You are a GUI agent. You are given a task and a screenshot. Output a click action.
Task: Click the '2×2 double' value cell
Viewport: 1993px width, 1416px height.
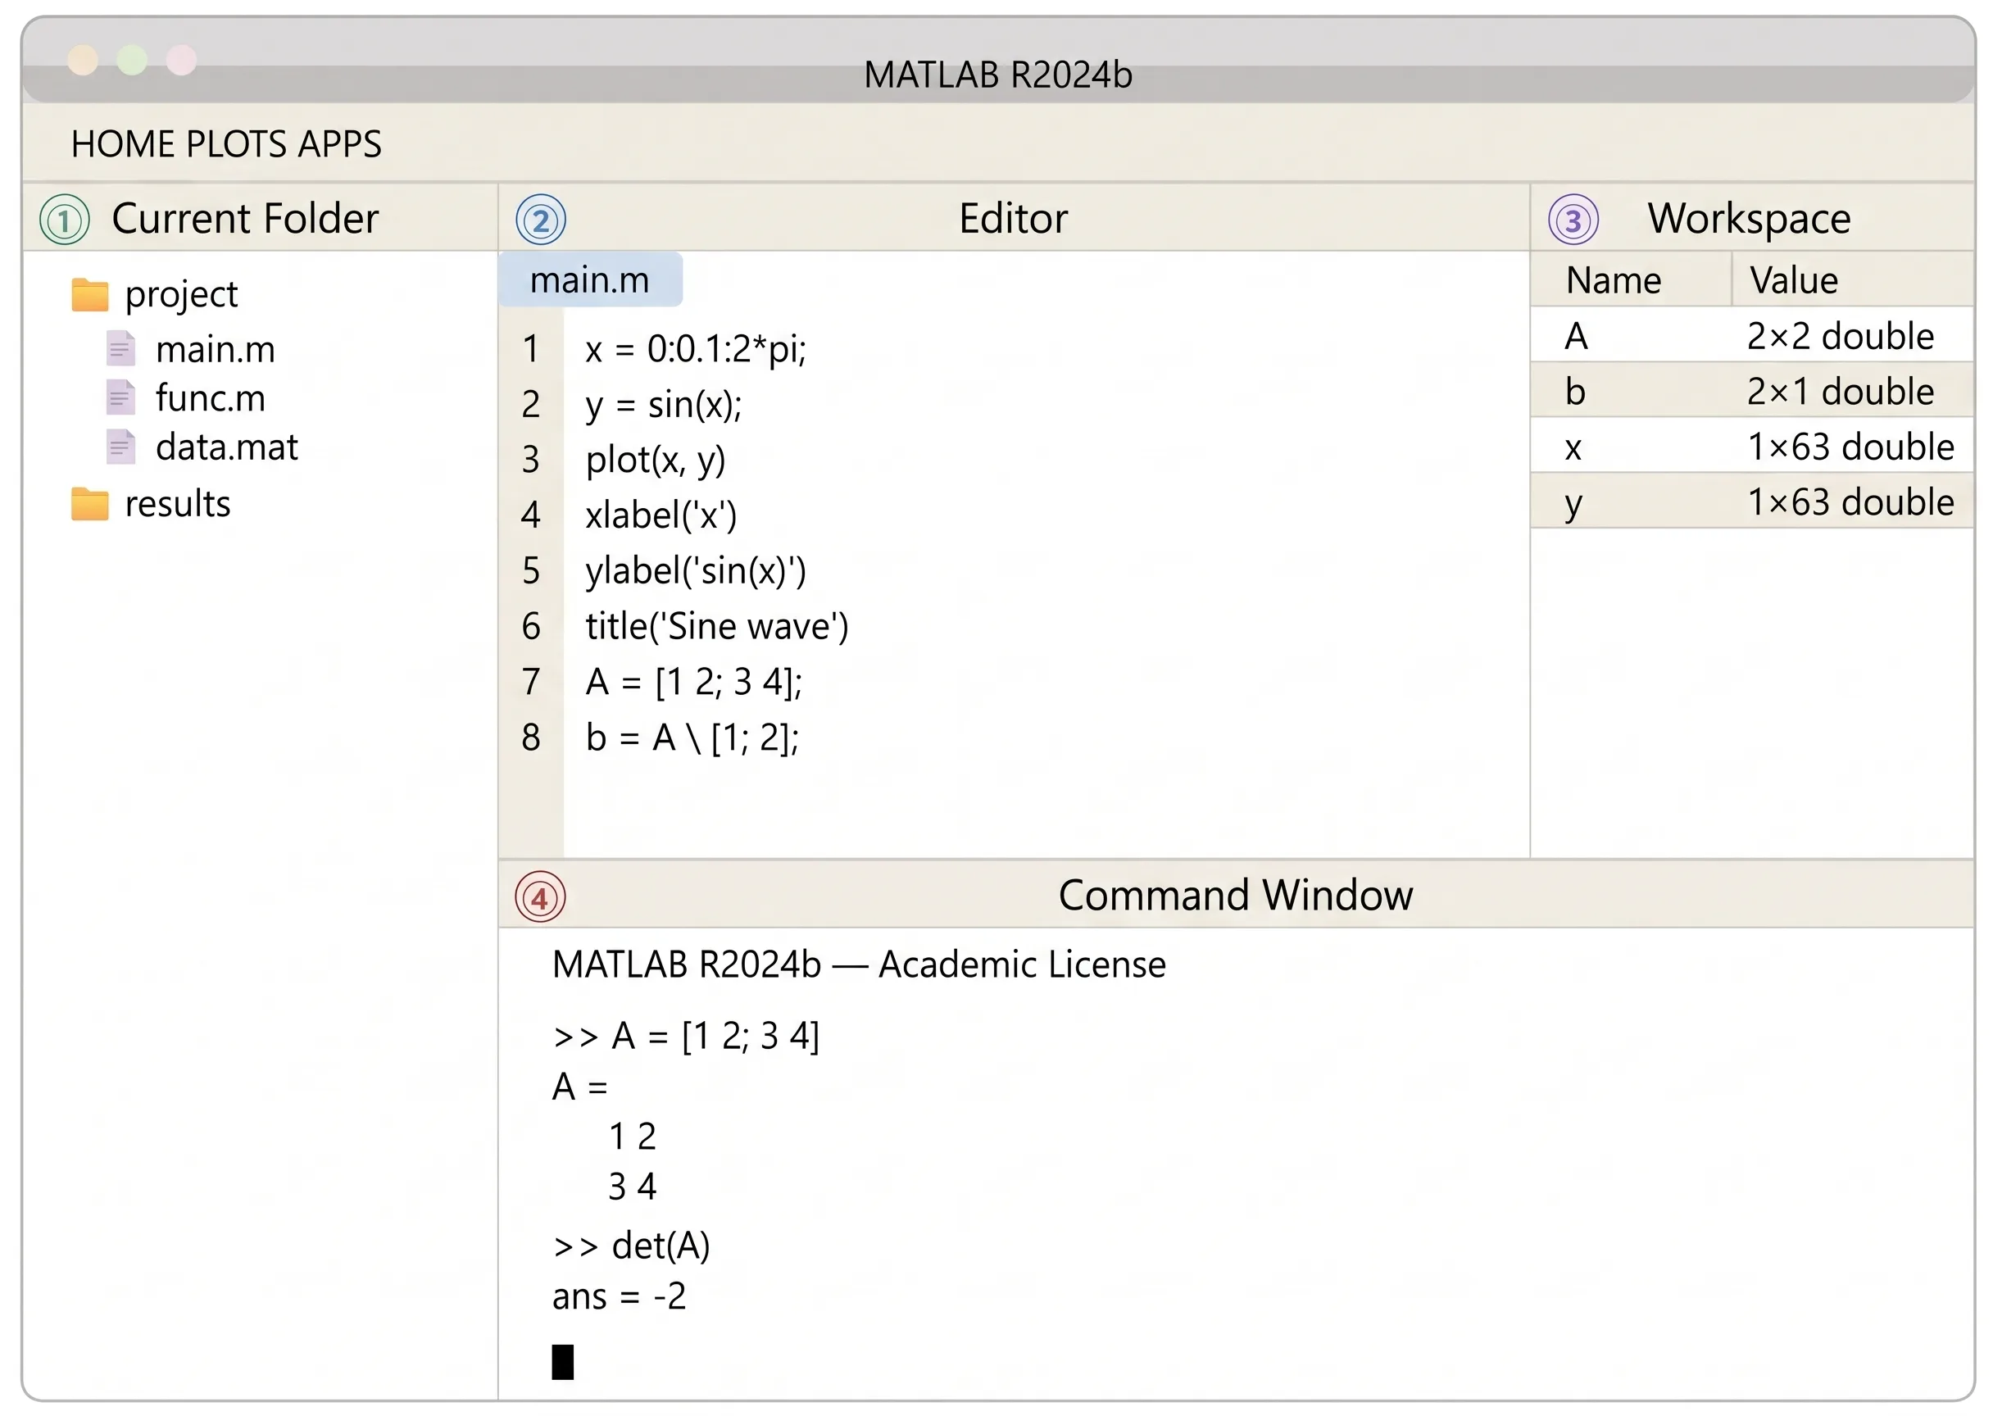coord(1841,336)
